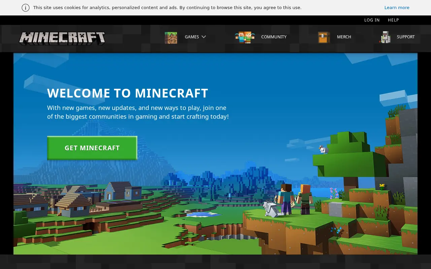Open the Games menu
Image resolution: width=431 pixels, height=269 pixels.
[x=192, y=37]
